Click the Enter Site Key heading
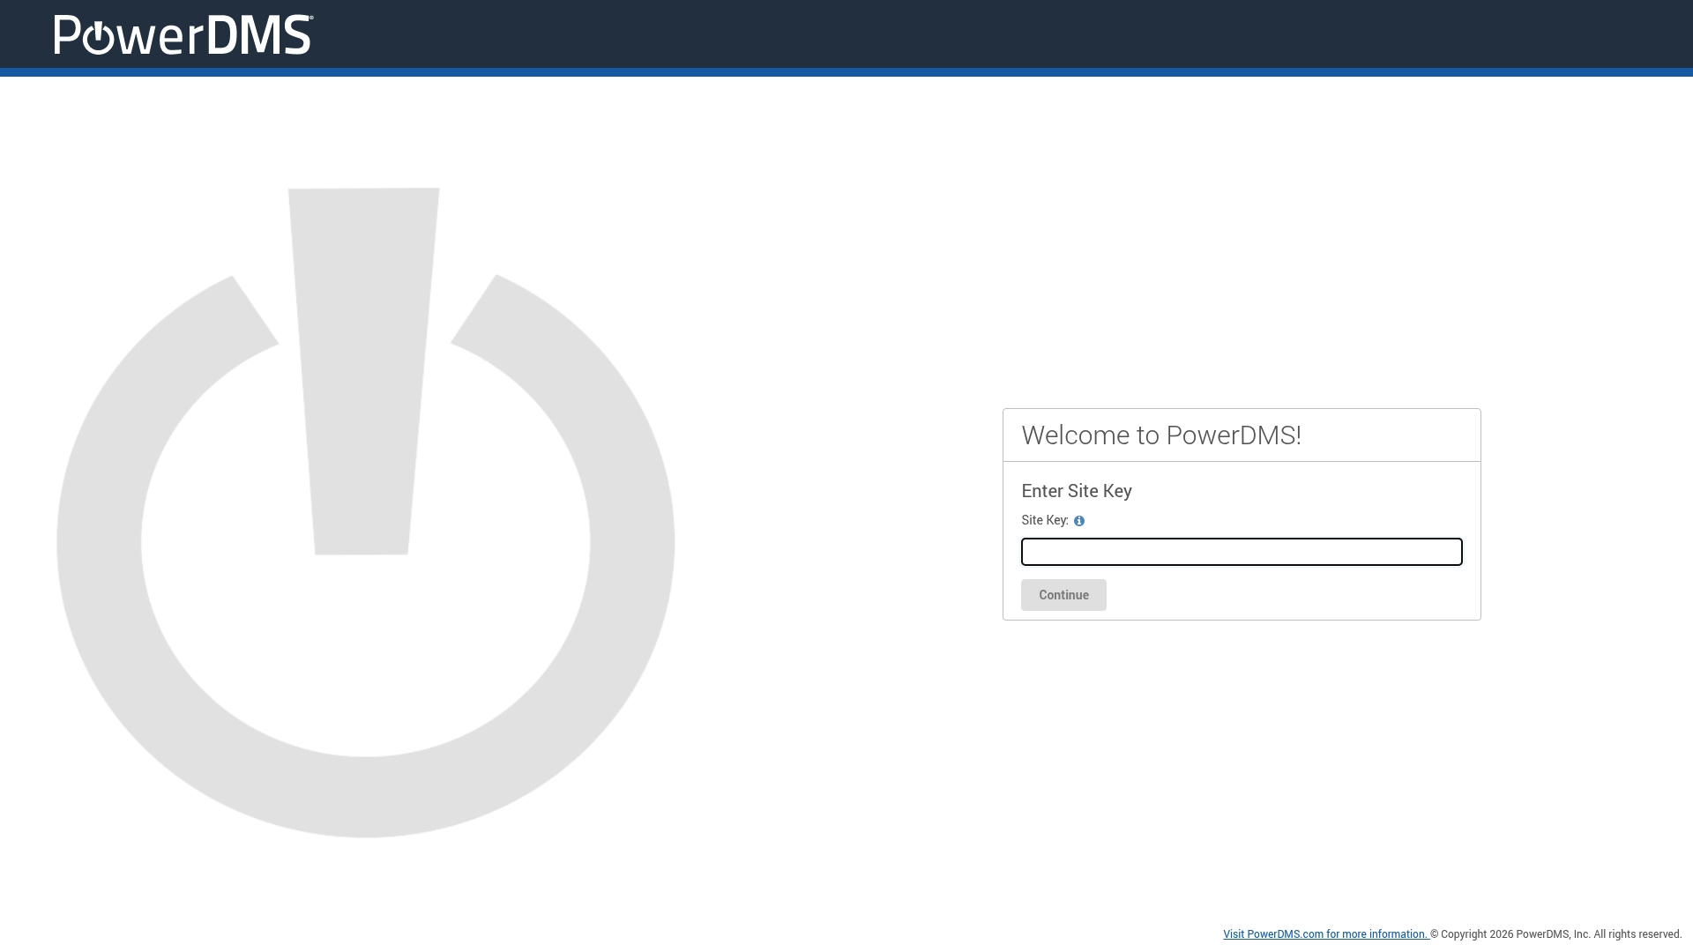 pos(1077,491)
